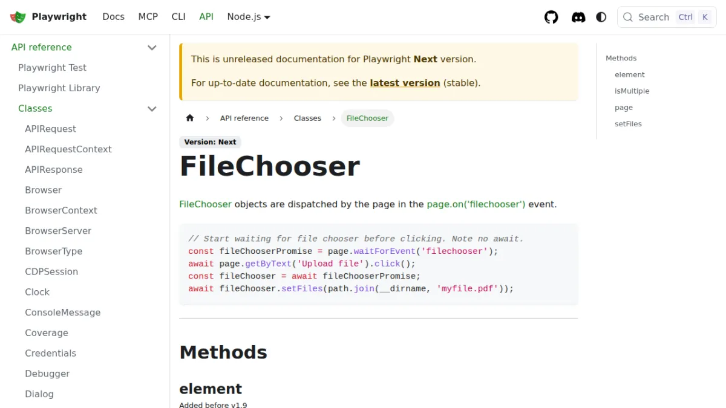
Task: Toggle dark and light mode
Action: pos(601,17)
